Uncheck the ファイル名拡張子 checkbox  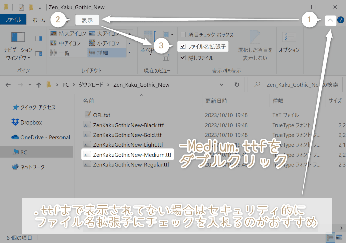[182, 46]
